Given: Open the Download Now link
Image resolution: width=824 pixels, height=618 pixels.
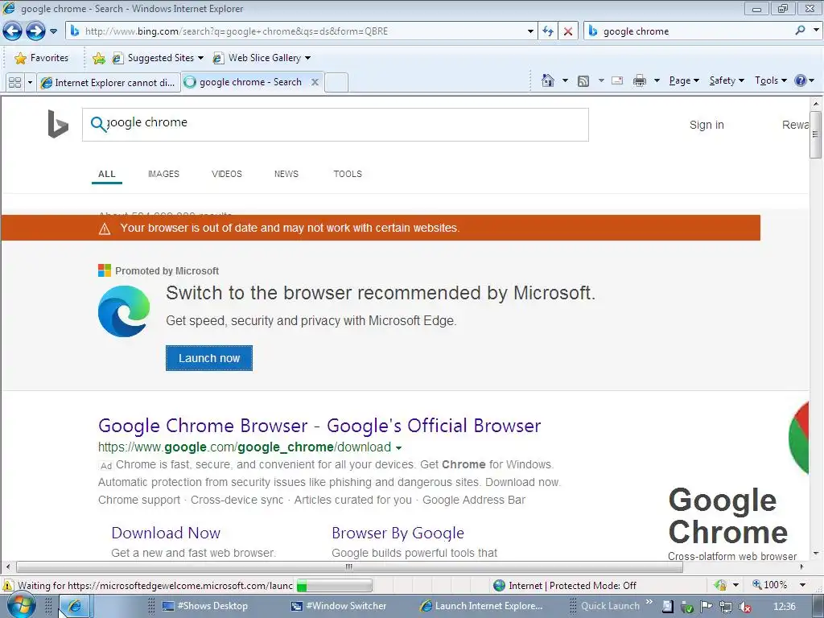Looking at the screenshot, I should [x=166, y=533].
